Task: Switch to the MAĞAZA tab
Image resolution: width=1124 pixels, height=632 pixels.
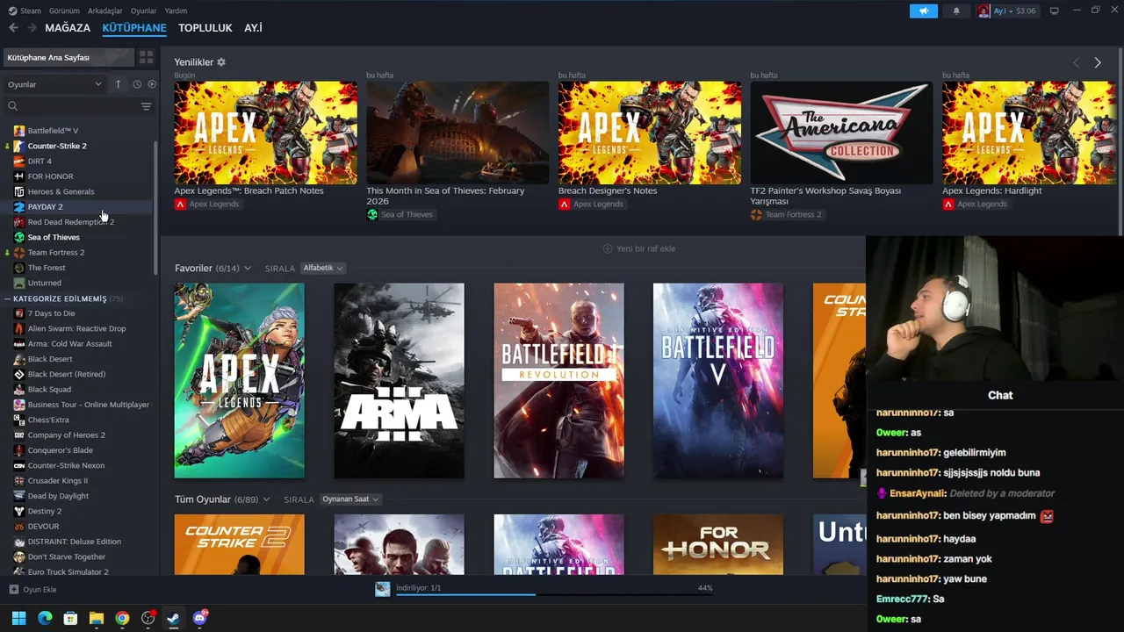Action: tap(68, 28)
